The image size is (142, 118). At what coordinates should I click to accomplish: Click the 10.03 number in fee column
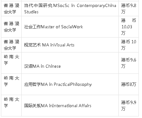pos(127,27)
